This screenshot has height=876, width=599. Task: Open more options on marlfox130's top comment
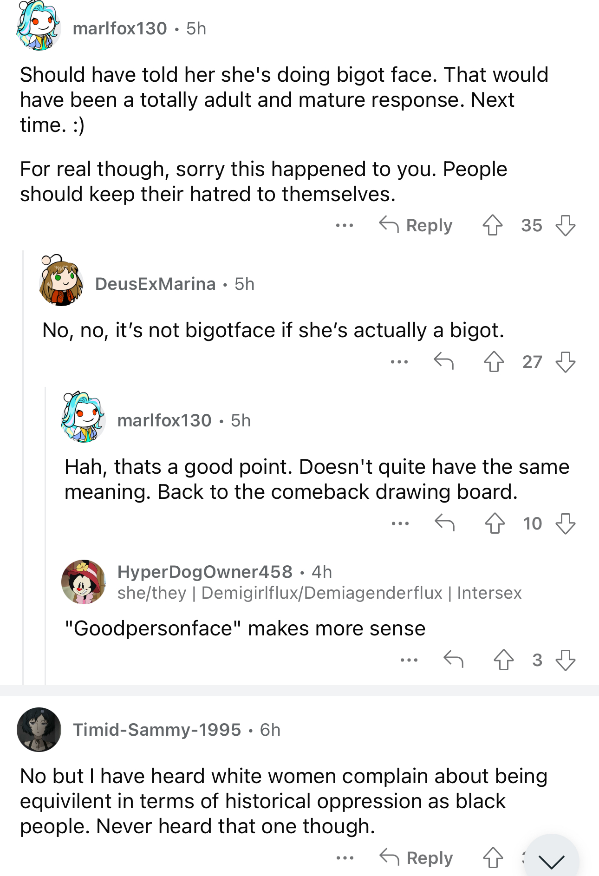click(x=345, y=226)
